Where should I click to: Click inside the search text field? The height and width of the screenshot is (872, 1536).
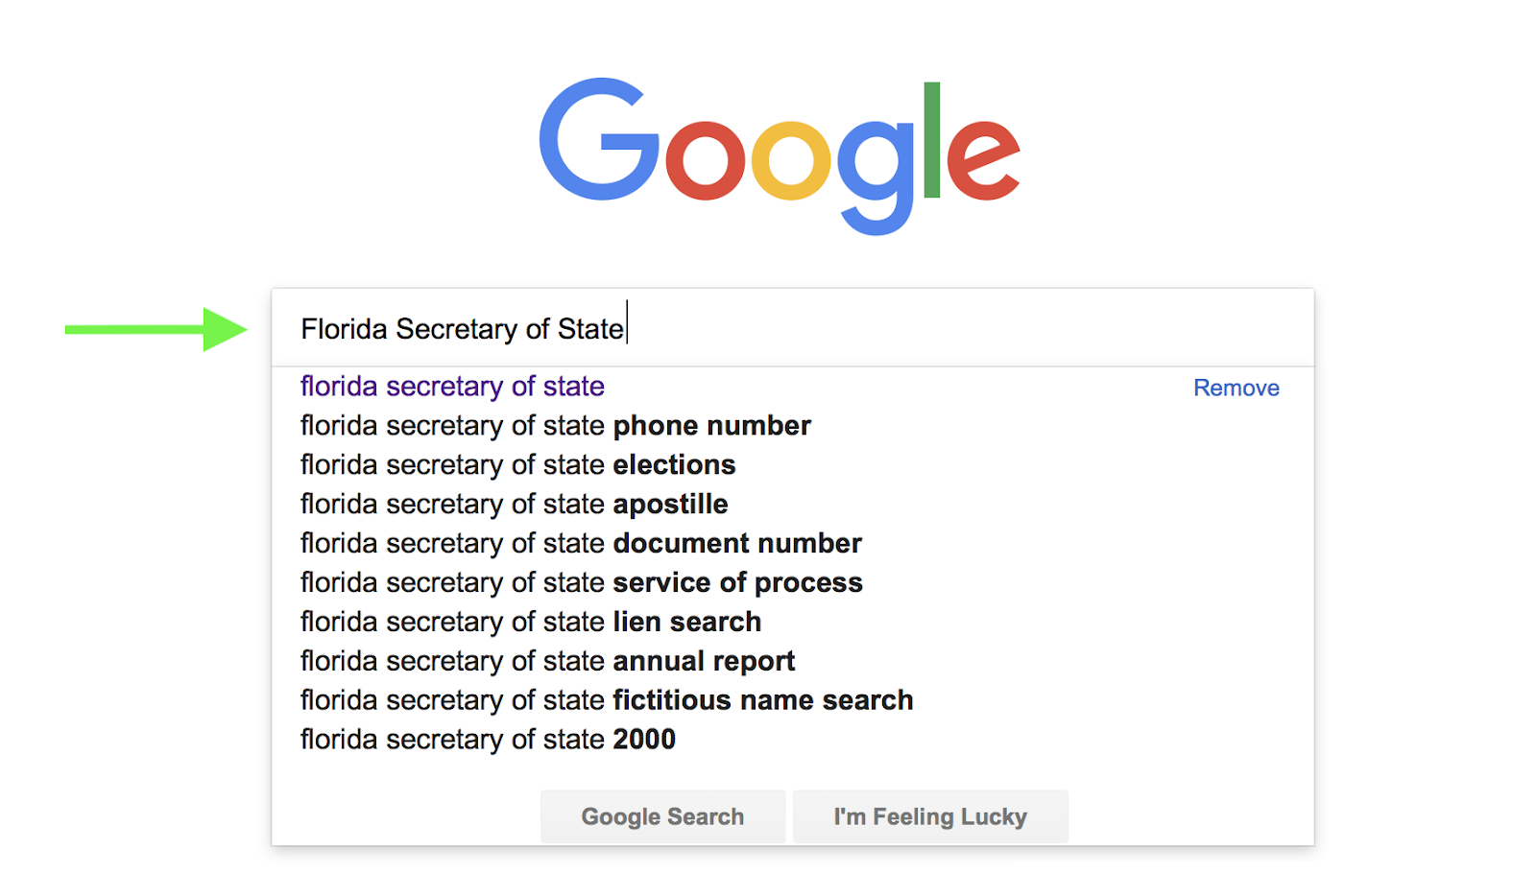click(x=793, y=328)
